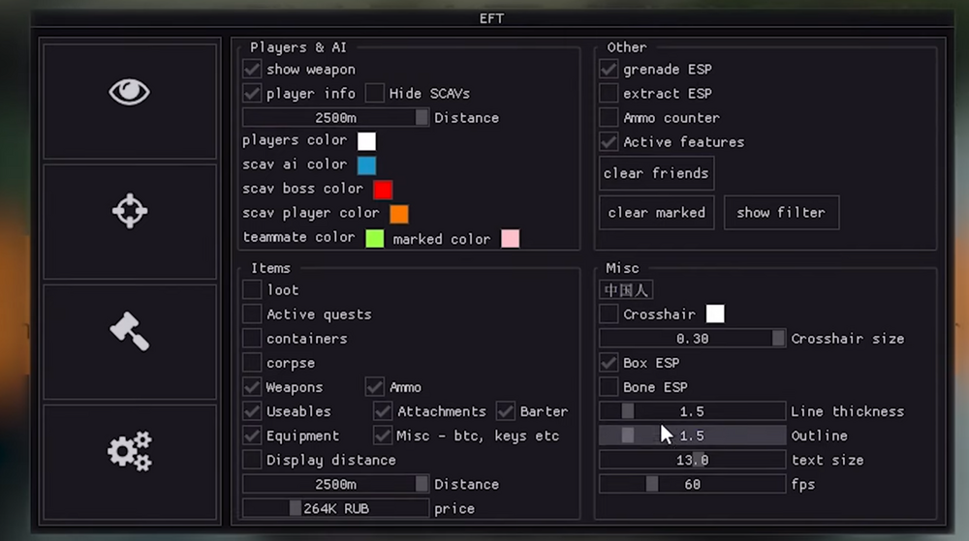The height and width of the screenshot is (541, 969).
Task: Open the players color swatch
Action: (366, 141)
